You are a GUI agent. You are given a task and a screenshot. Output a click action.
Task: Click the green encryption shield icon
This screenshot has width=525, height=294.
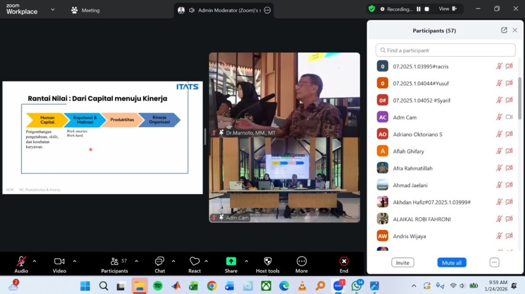372,9
